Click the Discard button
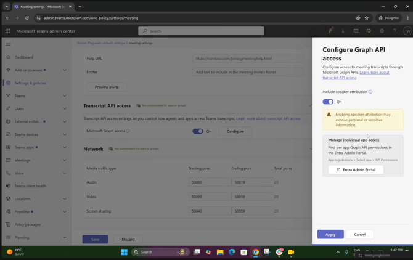 pos(128,239)
